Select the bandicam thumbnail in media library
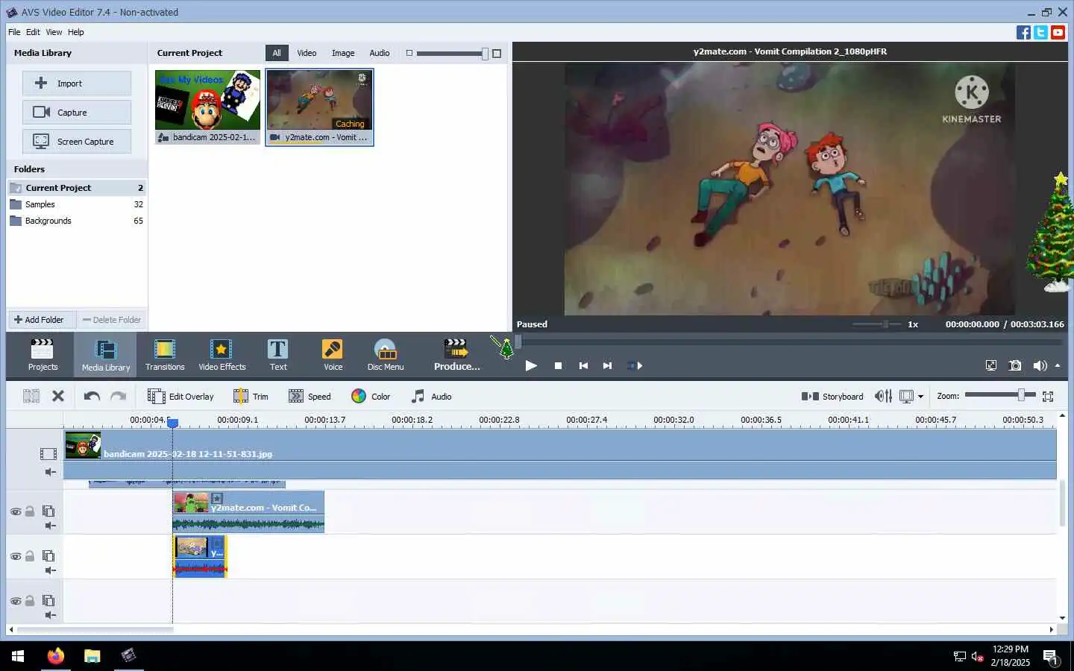Image resolution: width=1074 pixels, height=671 pixels. pos(207,107)
